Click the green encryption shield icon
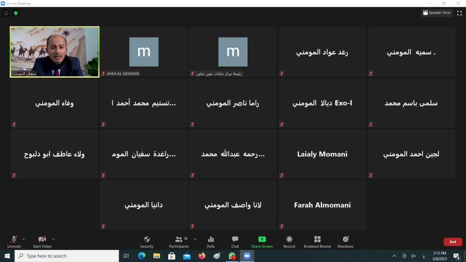This screenshot has height=262, width=466. tap(16, 13)
